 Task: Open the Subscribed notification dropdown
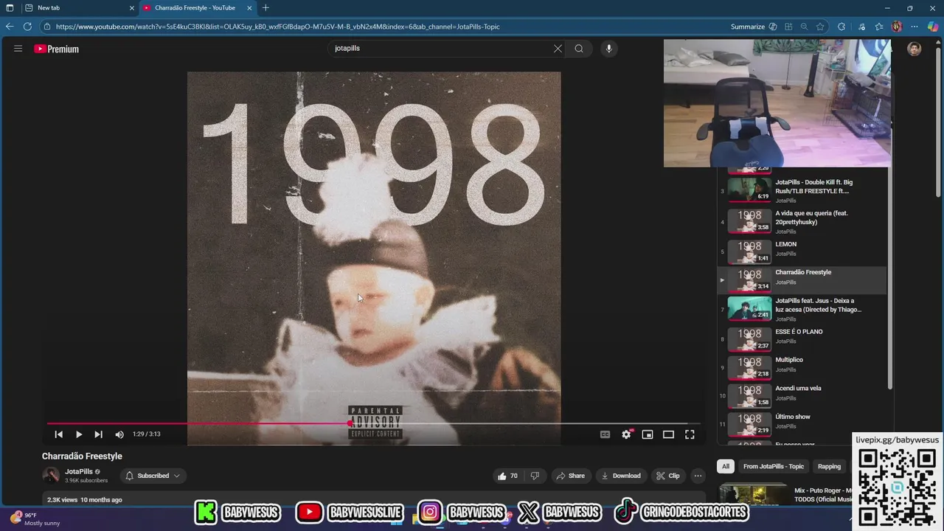coord(153,476)
